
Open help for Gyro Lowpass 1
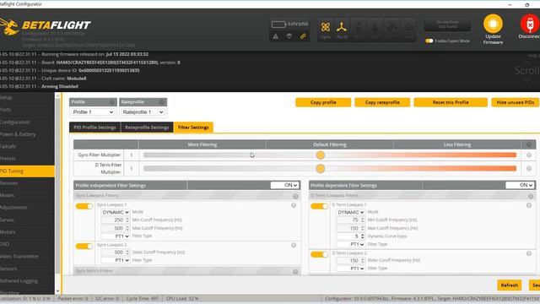coord(294,205)
